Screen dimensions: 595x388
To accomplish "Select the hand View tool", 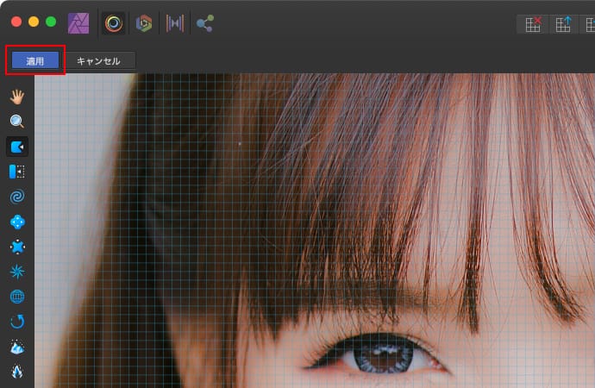I will pyautogui.click(x=17, y=96).
